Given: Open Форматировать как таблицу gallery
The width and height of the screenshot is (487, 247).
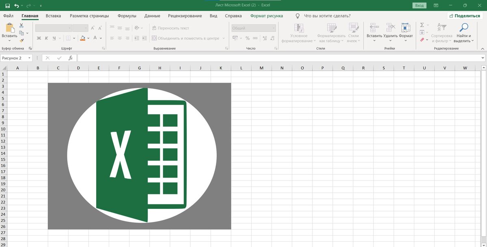Looking at the screenshot, I should 331,33.
